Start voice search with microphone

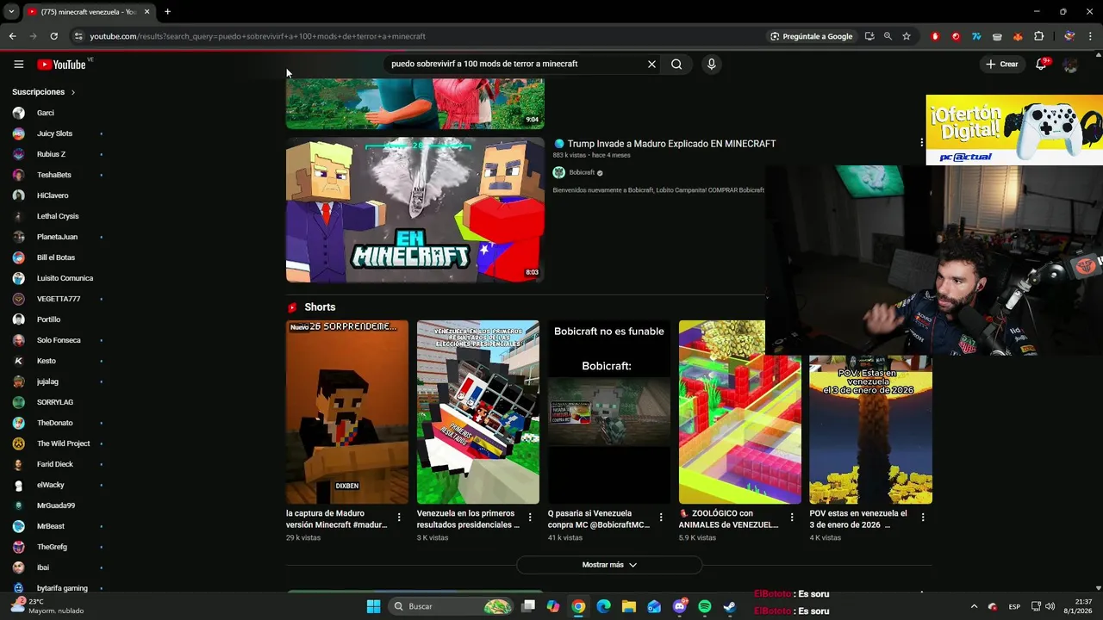click(x=711, y=64)
